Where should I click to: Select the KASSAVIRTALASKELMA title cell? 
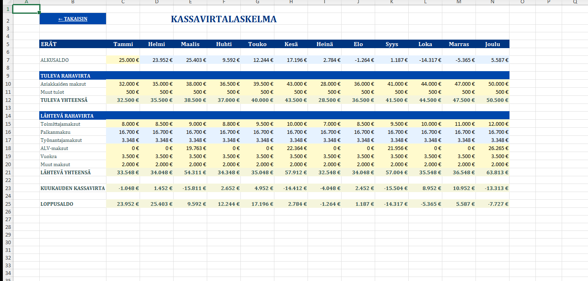click(x=223, y=19)
